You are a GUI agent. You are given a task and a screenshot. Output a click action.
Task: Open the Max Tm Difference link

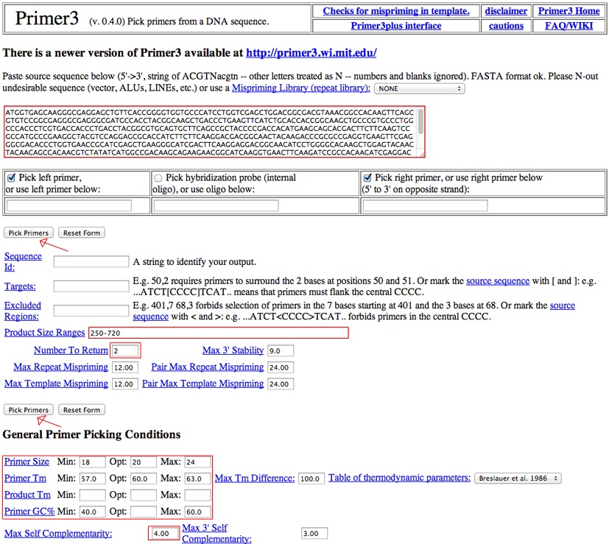(x=255, y=478)
